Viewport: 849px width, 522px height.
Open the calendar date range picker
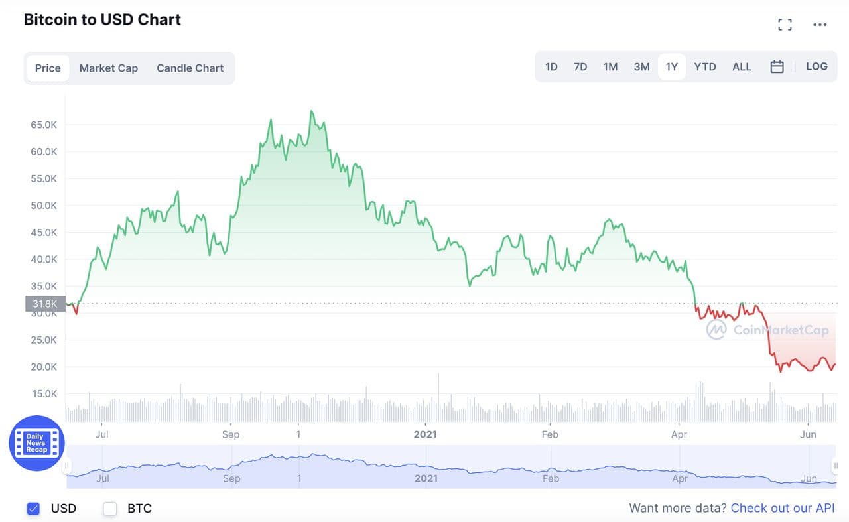click(x=777, y=67)
